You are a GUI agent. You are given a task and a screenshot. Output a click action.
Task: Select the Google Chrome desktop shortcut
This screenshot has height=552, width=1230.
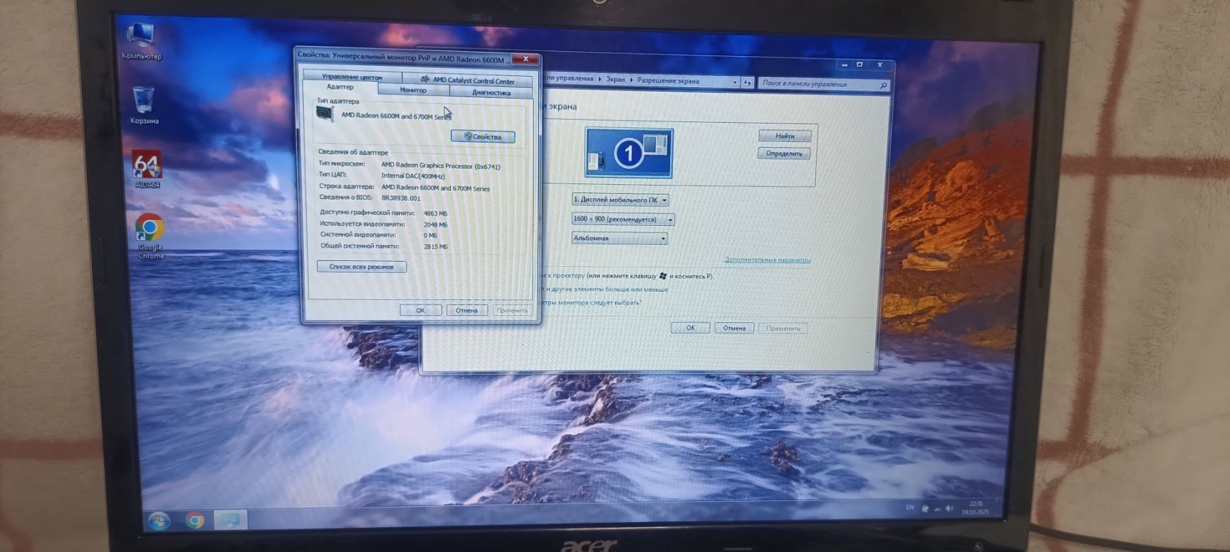[150, 236]
